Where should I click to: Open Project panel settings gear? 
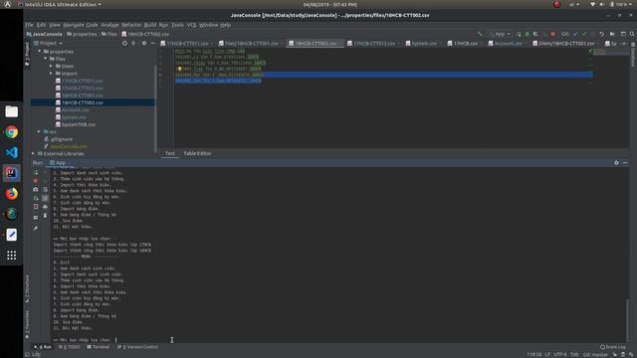coord(144,43)
